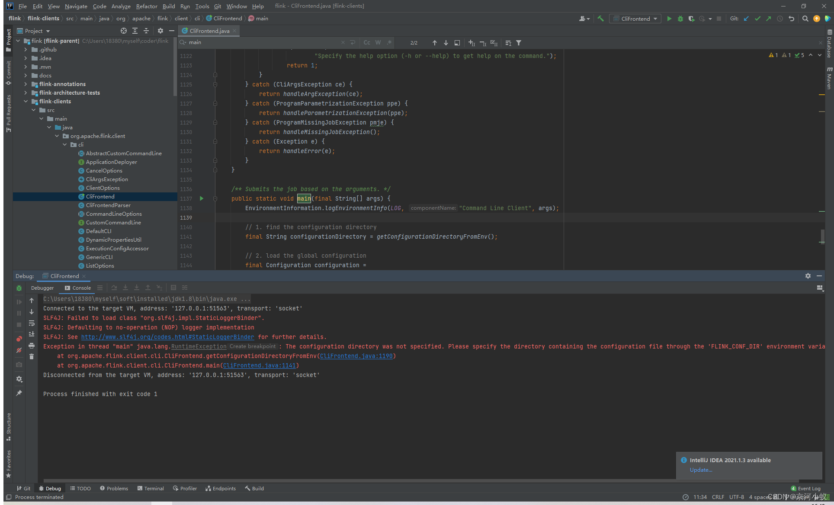The image size is (834, 505).
Task: Click run gutter arrow beside main method
Action: coord(202,198)
